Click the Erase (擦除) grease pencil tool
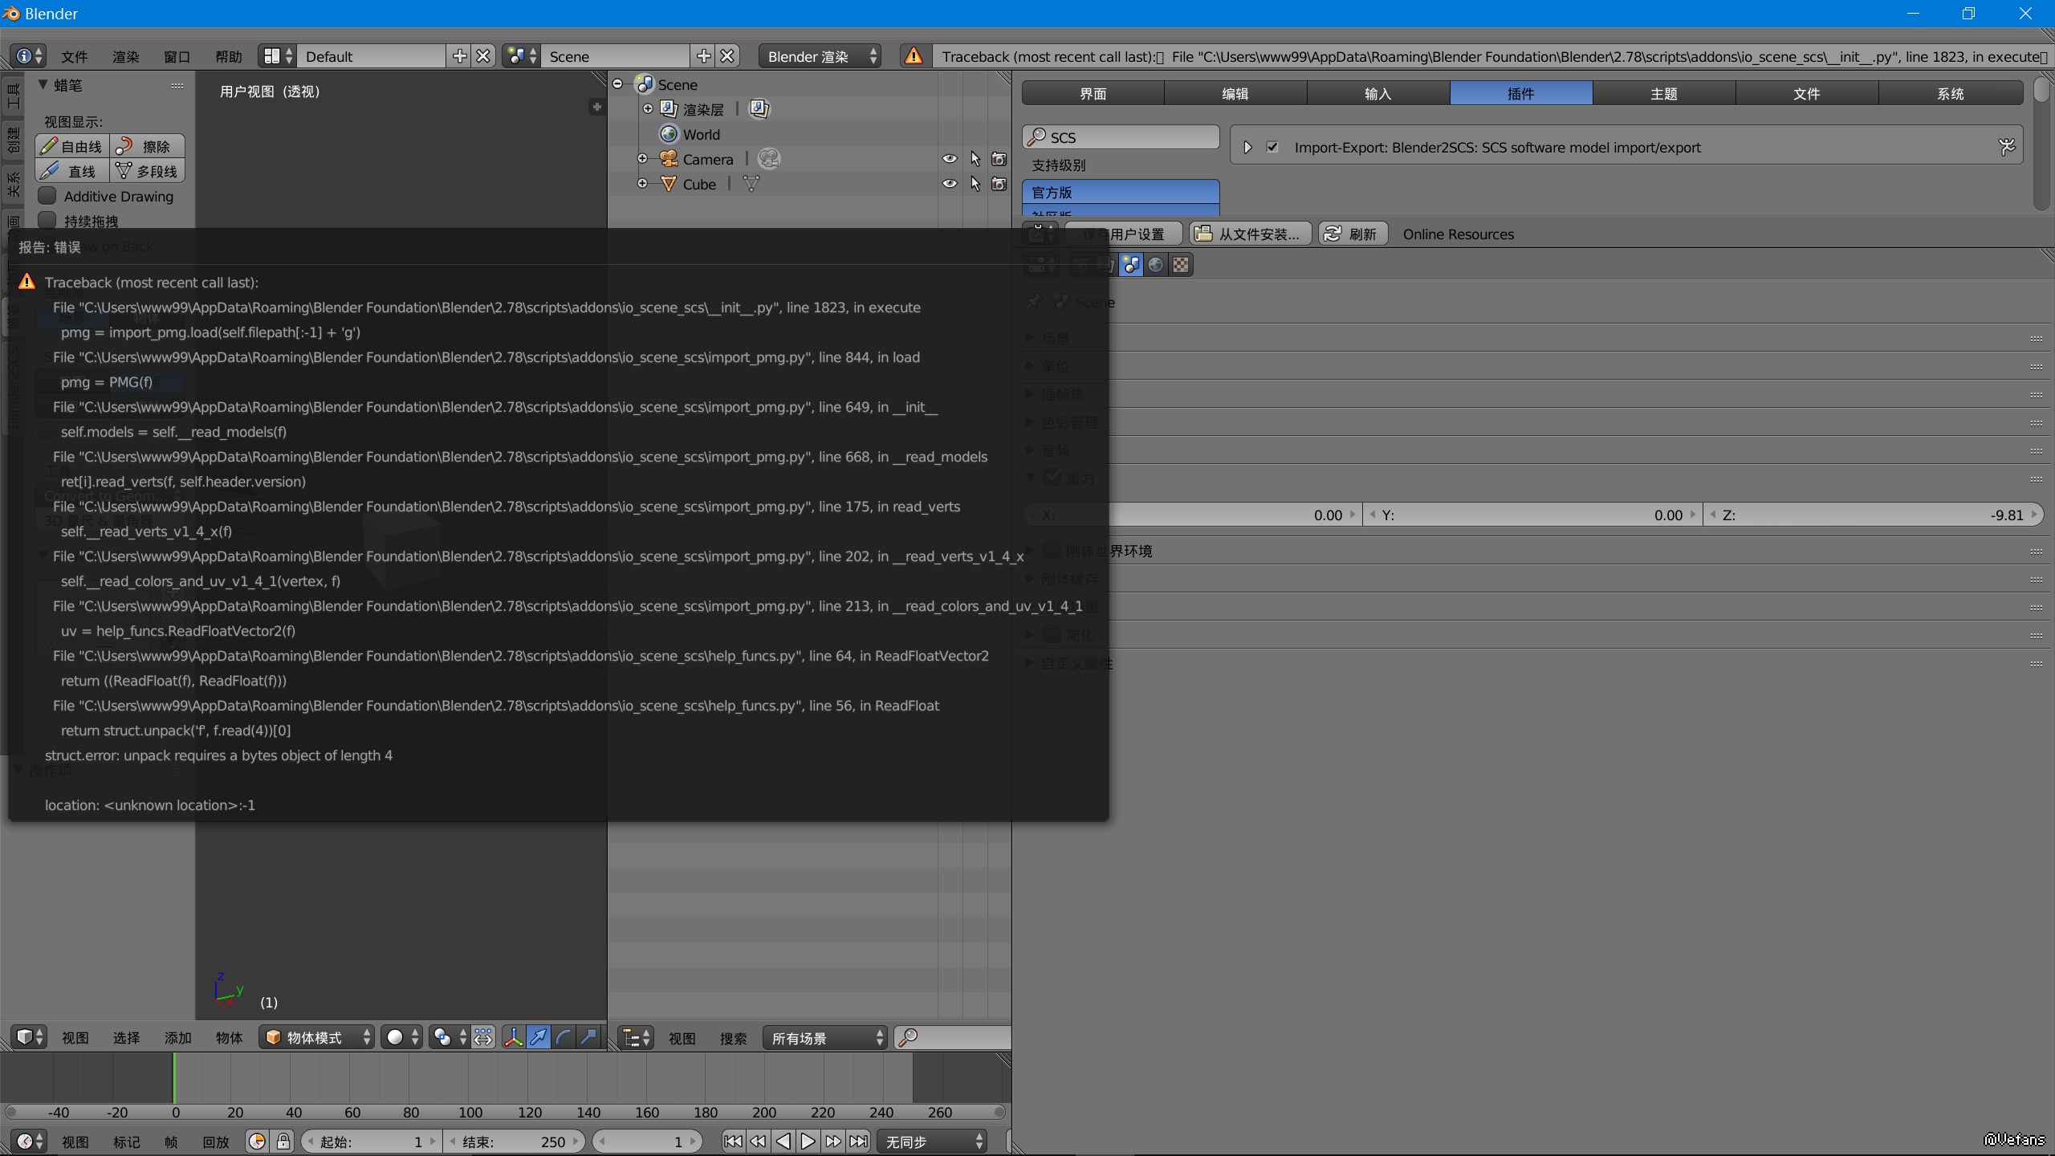The image size is (2055, 1156). click(148, 146)
